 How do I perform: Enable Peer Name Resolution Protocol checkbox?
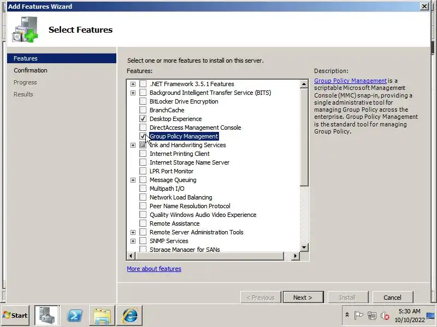coord(143,206)
